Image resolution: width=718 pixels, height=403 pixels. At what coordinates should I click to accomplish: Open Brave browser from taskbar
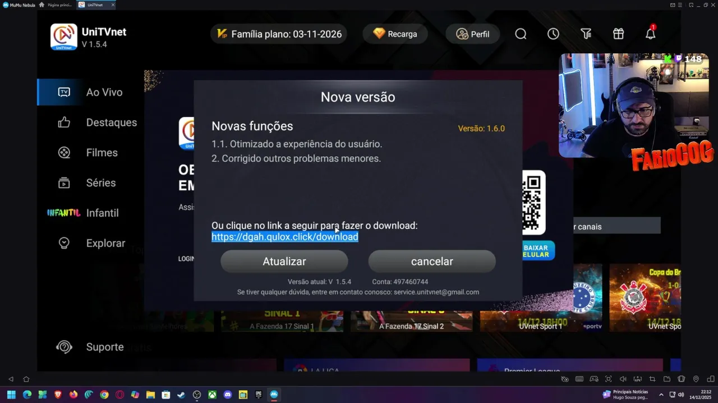click(58, 395)
